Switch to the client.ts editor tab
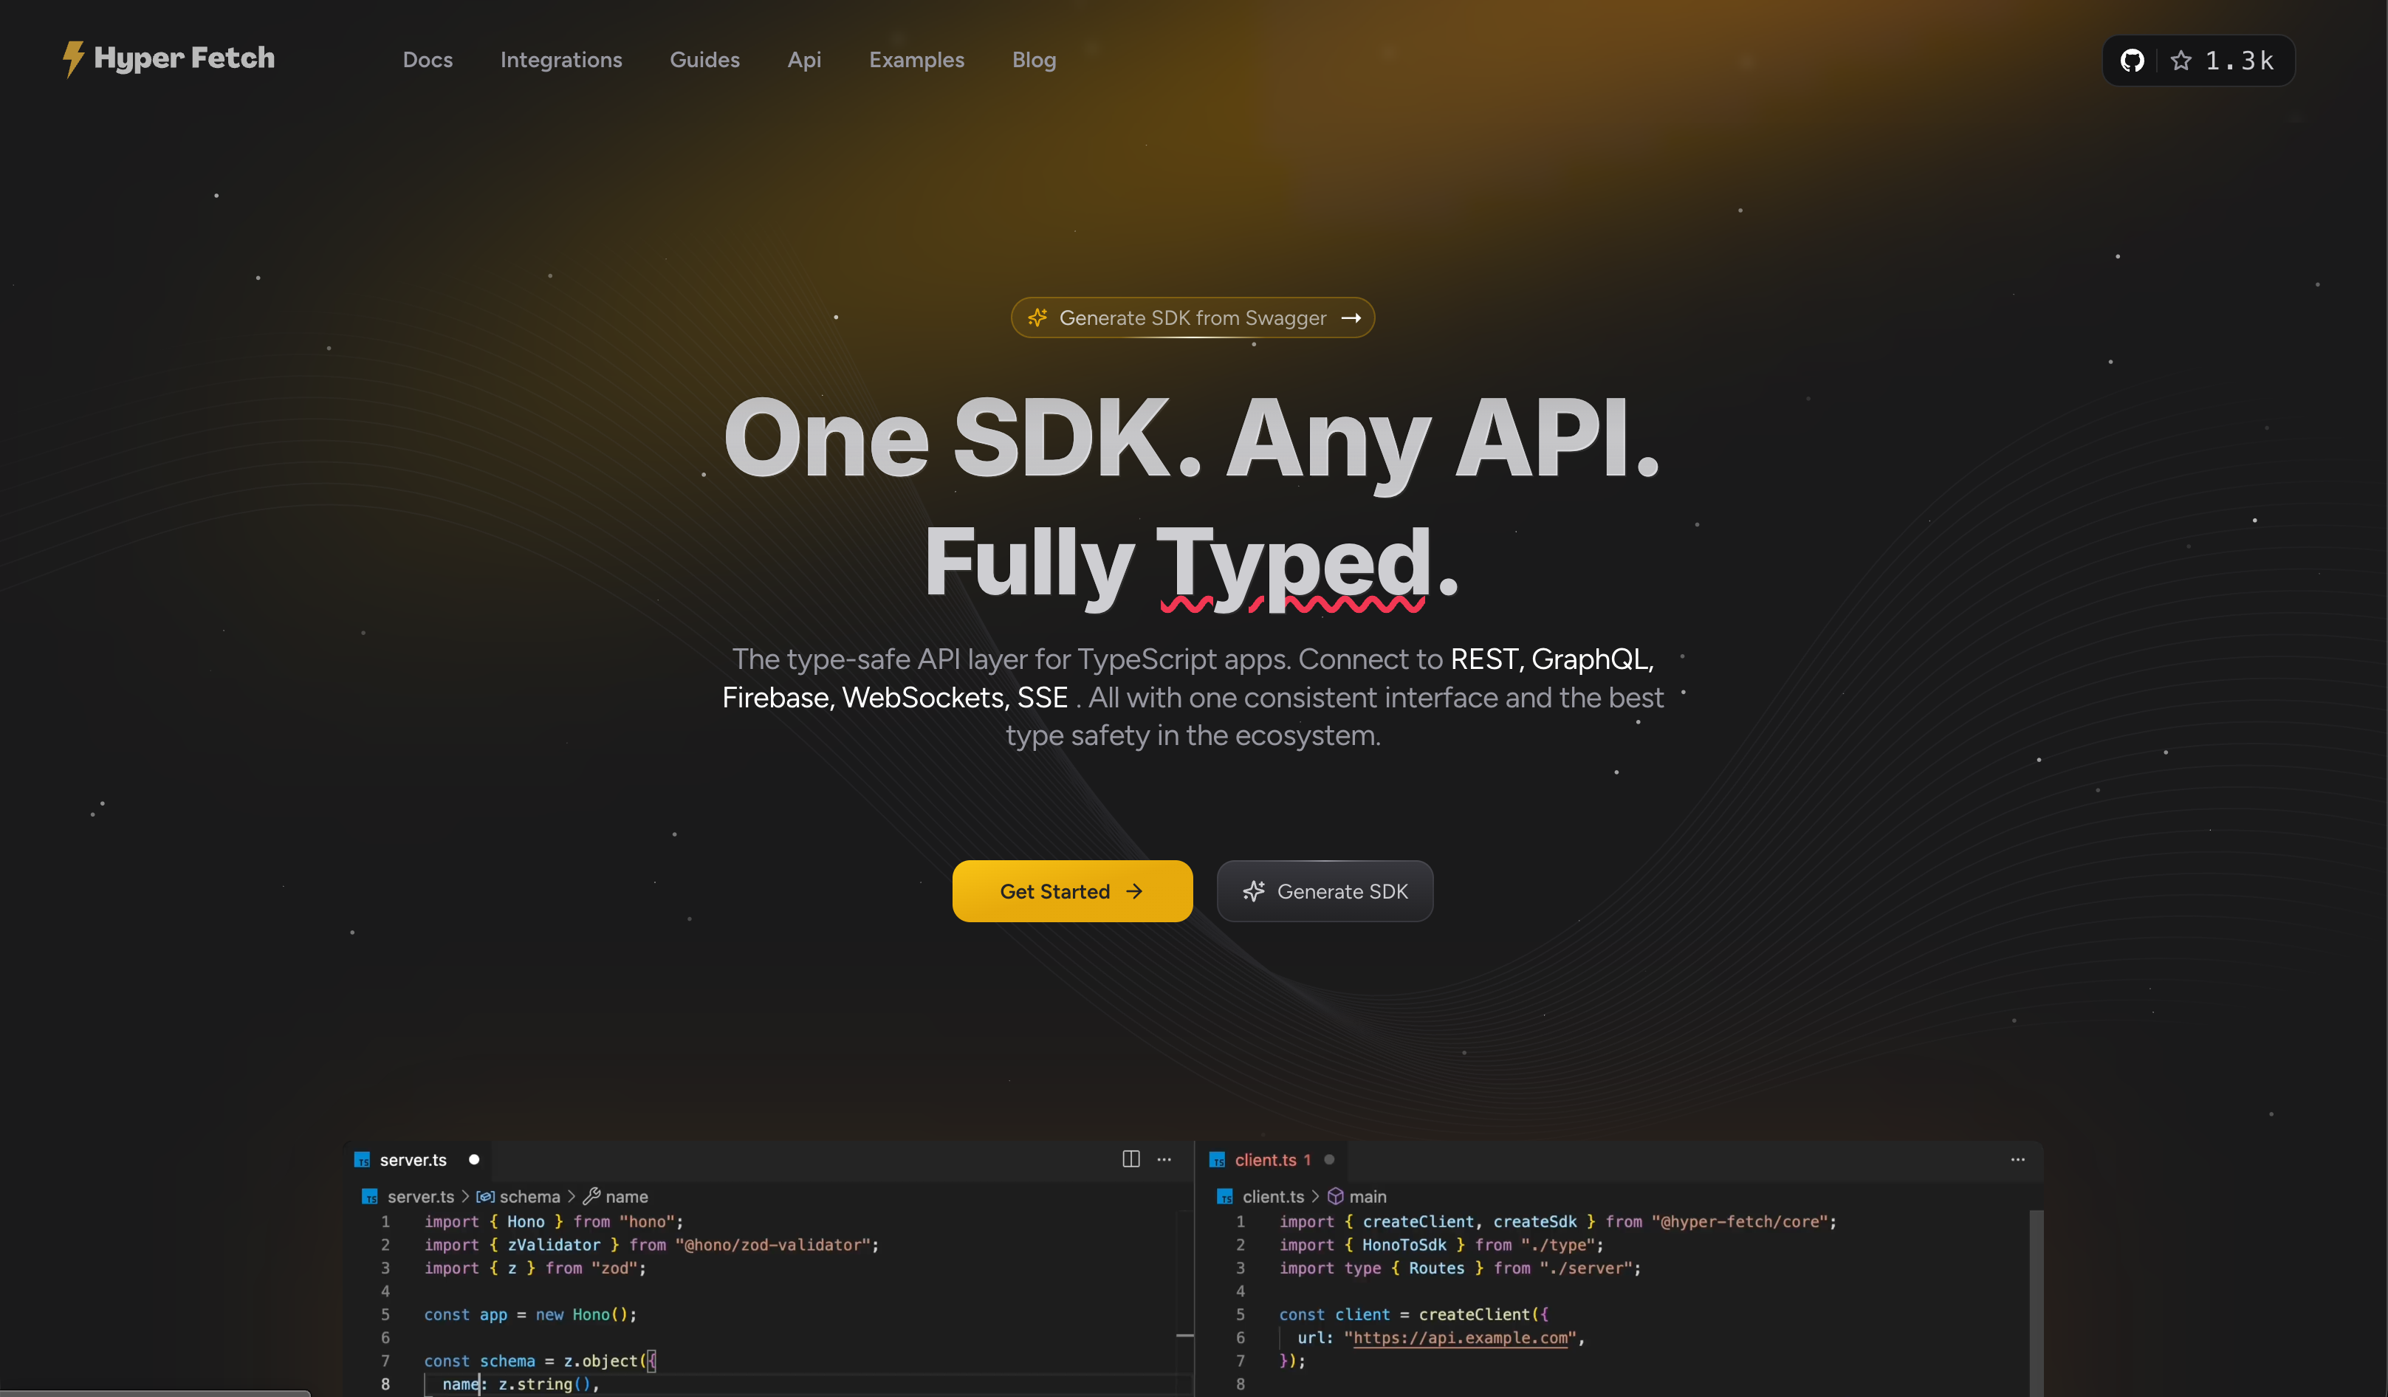This screenshot has height=1397, width=2388. (x=1273, y=1160)
